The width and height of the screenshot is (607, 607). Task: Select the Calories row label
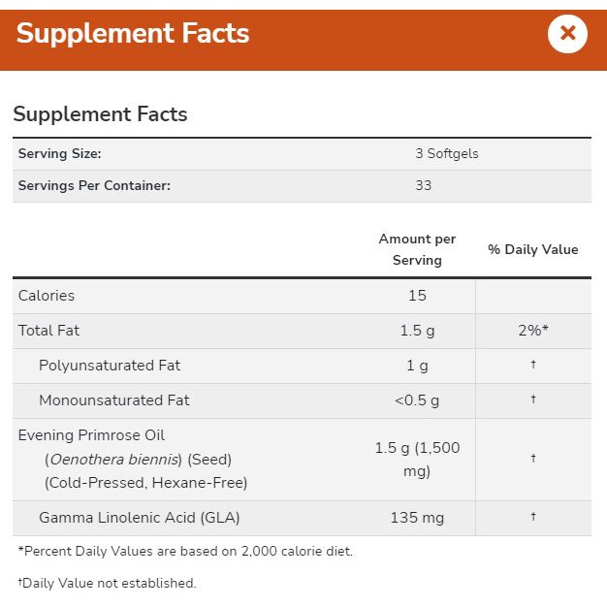pyautogui.click(x=47, y=296)
